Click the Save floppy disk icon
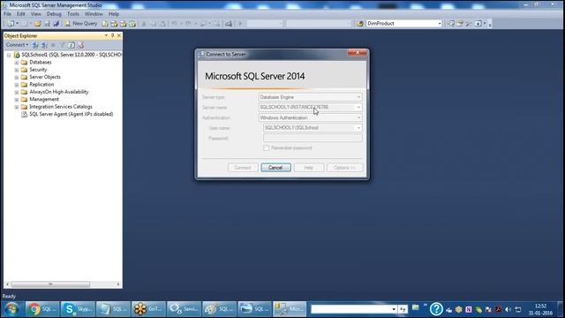Screen dimensions: 565x318 coord(47,24)
